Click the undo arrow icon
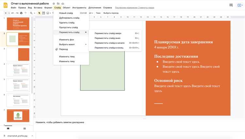 [13, 13]
